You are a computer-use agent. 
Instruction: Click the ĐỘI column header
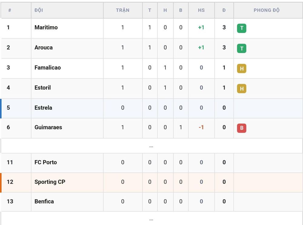pyautogui.click(x=39, y=10)
